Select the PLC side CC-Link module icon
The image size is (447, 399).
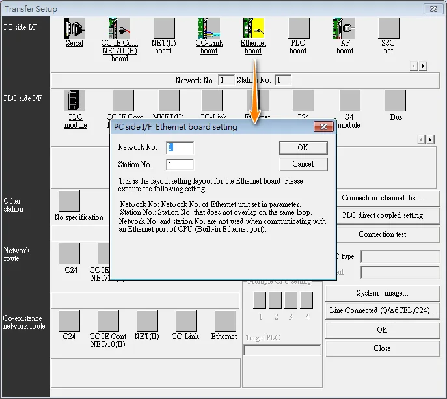click(212, 100)
